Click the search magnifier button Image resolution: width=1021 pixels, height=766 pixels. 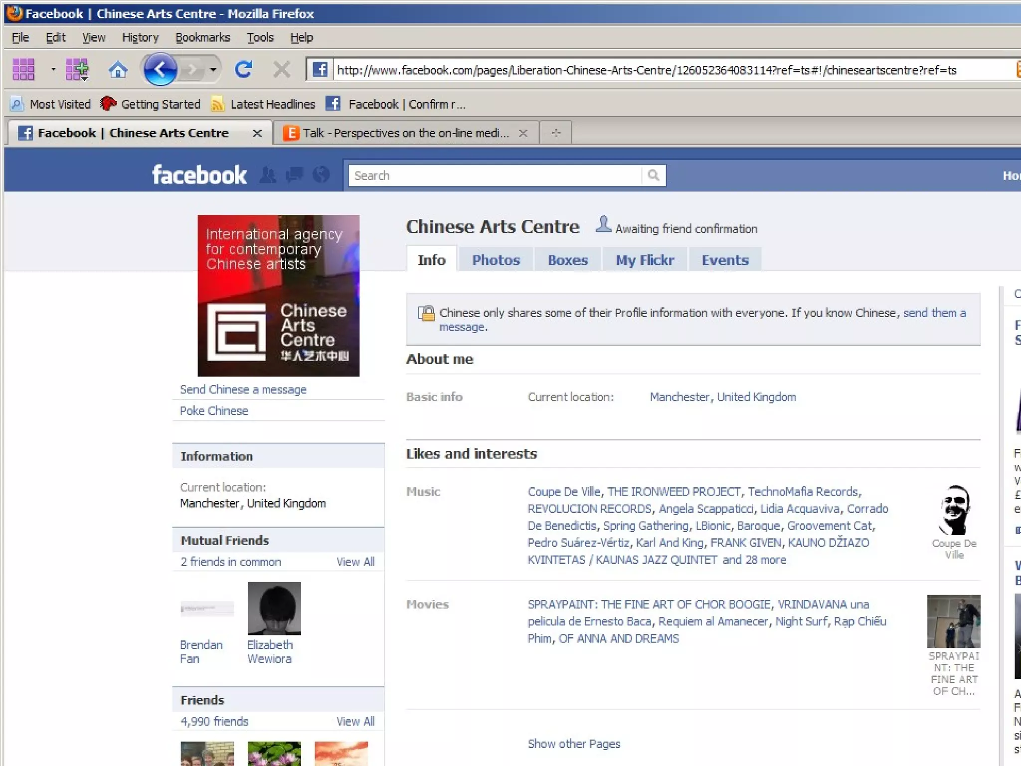pyautogui.click(x=653, y=176)
